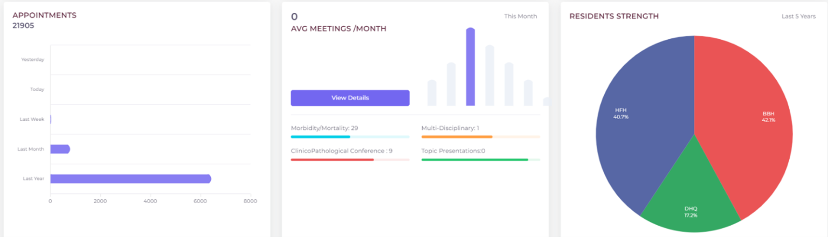Screen dimensions: 828x237
Task: Click the This Month label
Action: click(x=521, y=16)
